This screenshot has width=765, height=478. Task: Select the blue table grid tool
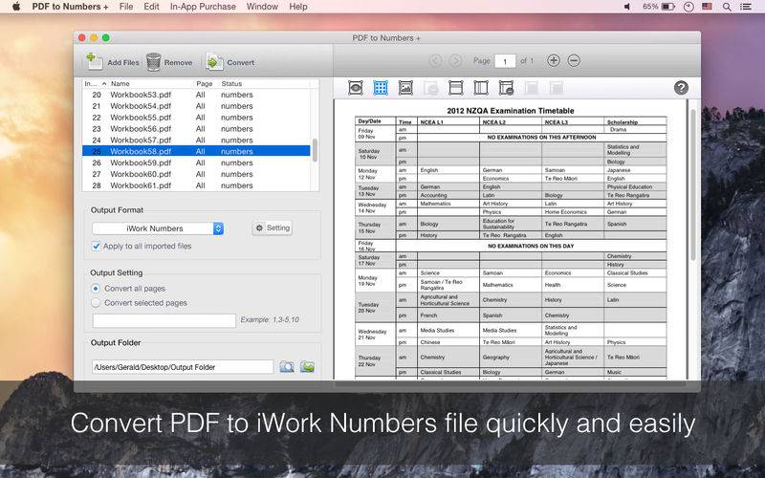click(381, 88)
